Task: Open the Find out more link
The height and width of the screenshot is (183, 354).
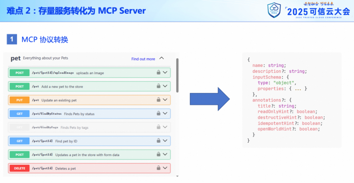Action: click(143, 59)
